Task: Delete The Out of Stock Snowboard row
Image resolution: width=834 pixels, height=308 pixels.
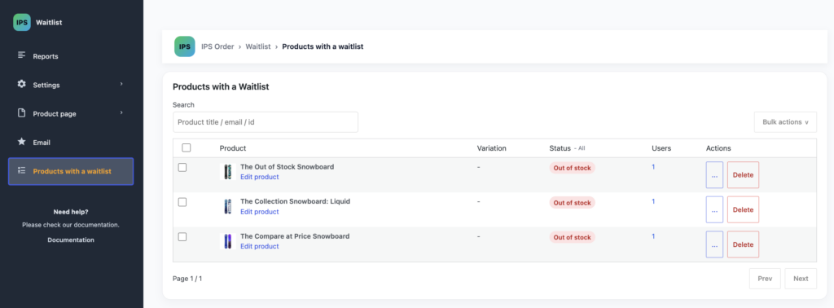Action: coord(743,175)
